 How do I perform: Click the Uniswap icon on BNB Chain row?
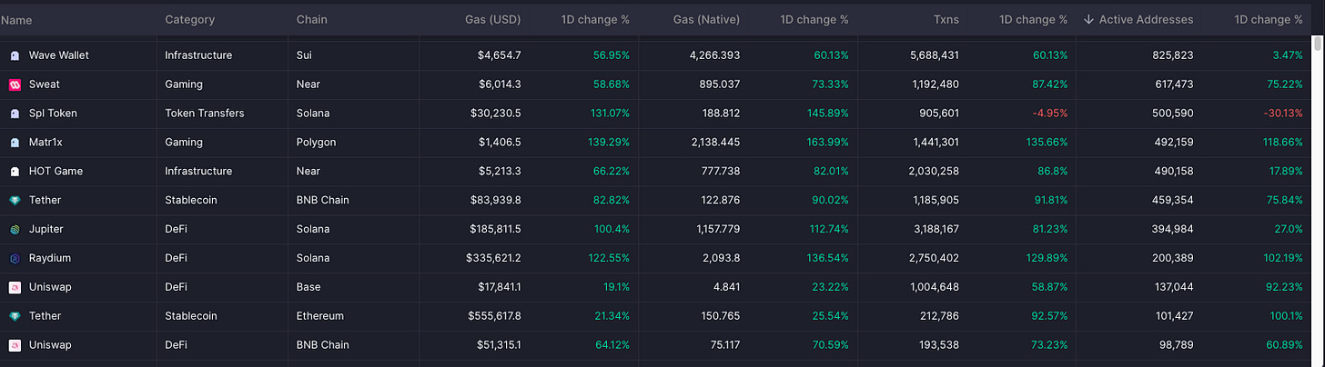pos(15,345)
